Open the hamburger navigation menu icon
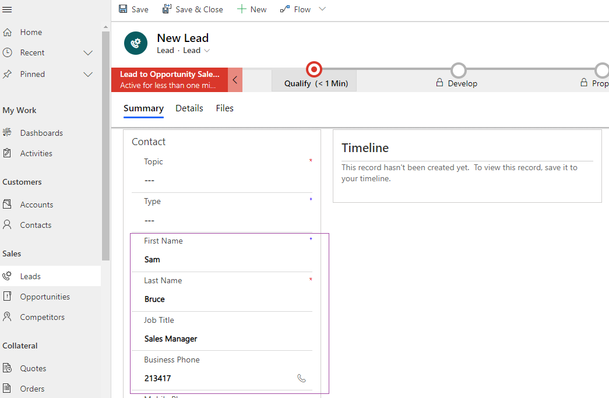The height and width of the screenshot is (398, 609). click(x=7, y=9)
